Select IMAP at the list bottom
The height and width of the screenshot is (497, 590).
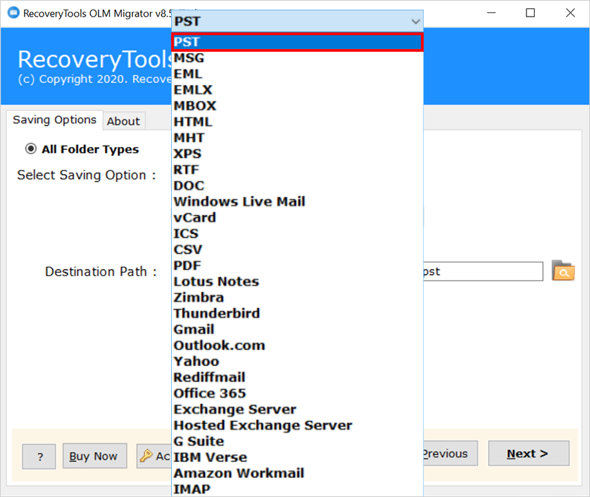click(297, 489)
